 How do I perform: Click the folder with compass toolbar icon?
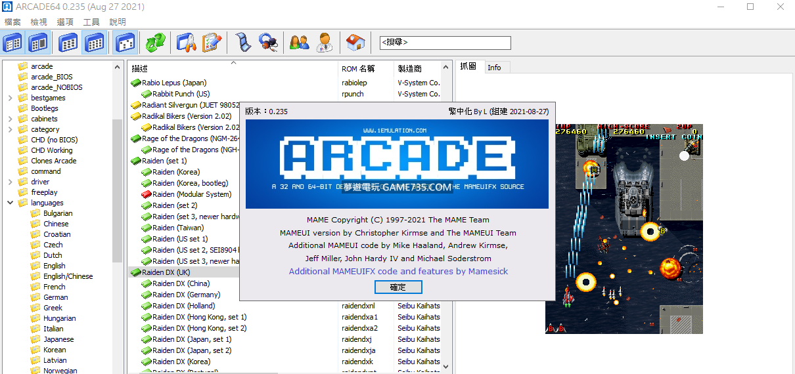pos(187,43)
